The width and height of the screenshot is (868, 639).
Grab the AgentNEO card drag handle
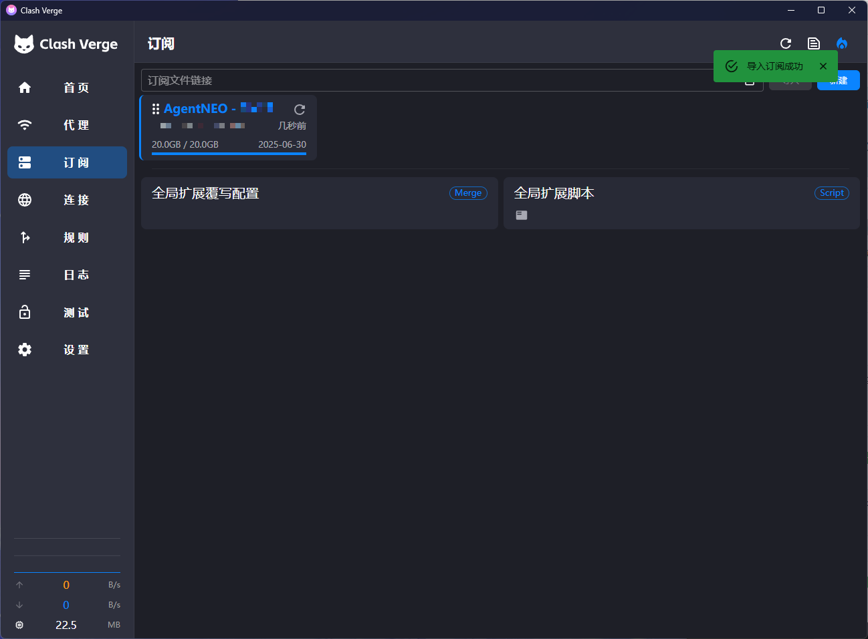156,109
